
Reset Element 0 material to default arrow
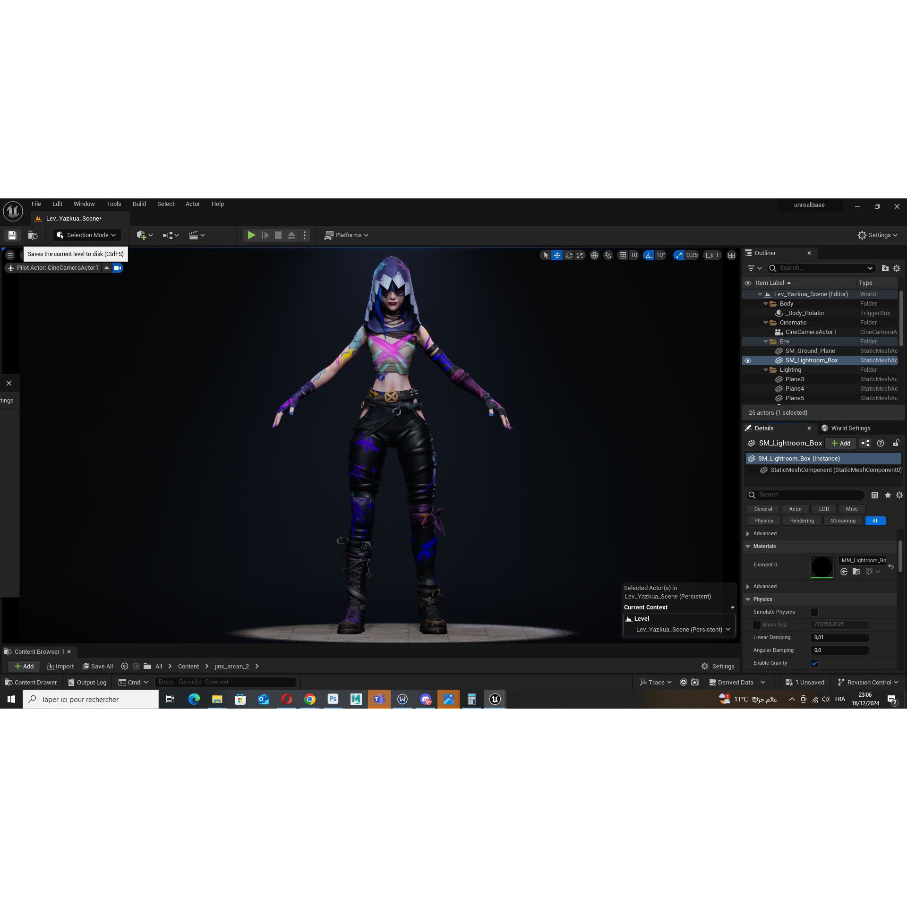[x=891, y=566]
